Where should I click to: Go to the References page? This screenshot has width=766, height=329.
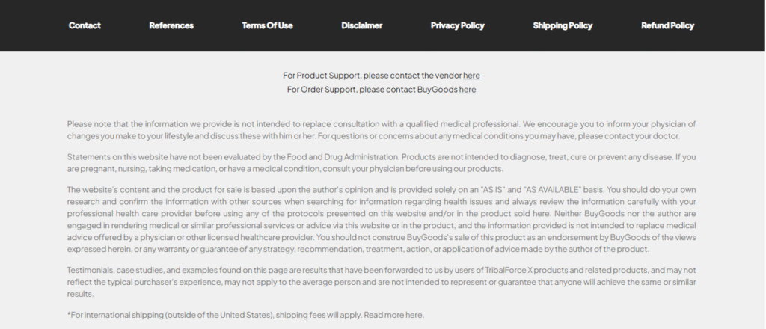point(171,25)
